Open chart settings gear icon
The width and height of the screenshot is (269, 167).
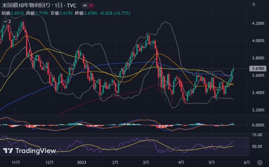(x=260, y=163)
